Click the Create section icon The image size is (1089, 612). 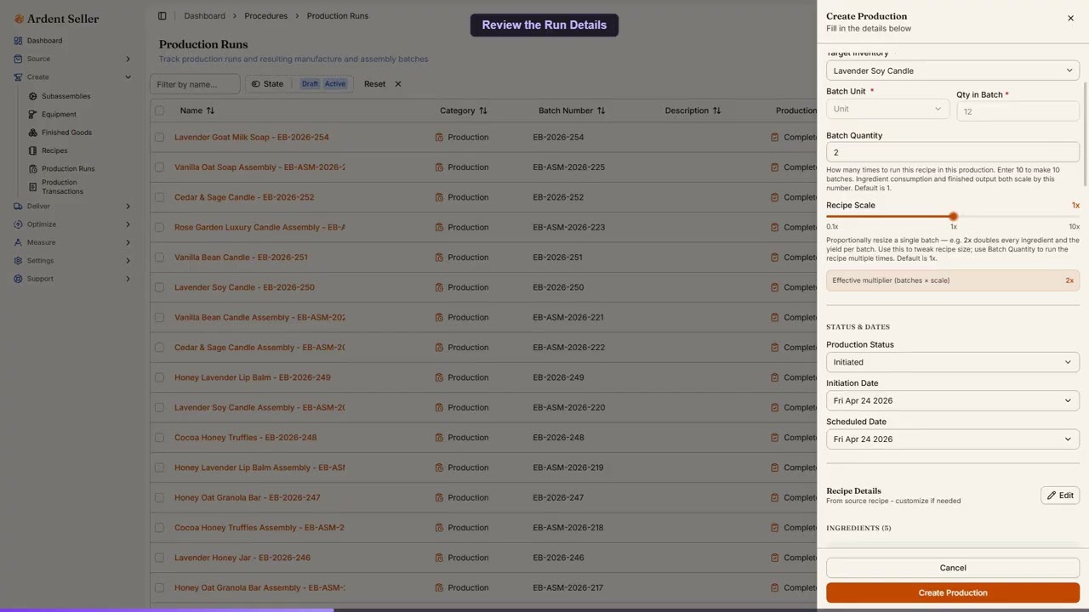[18, 77]
